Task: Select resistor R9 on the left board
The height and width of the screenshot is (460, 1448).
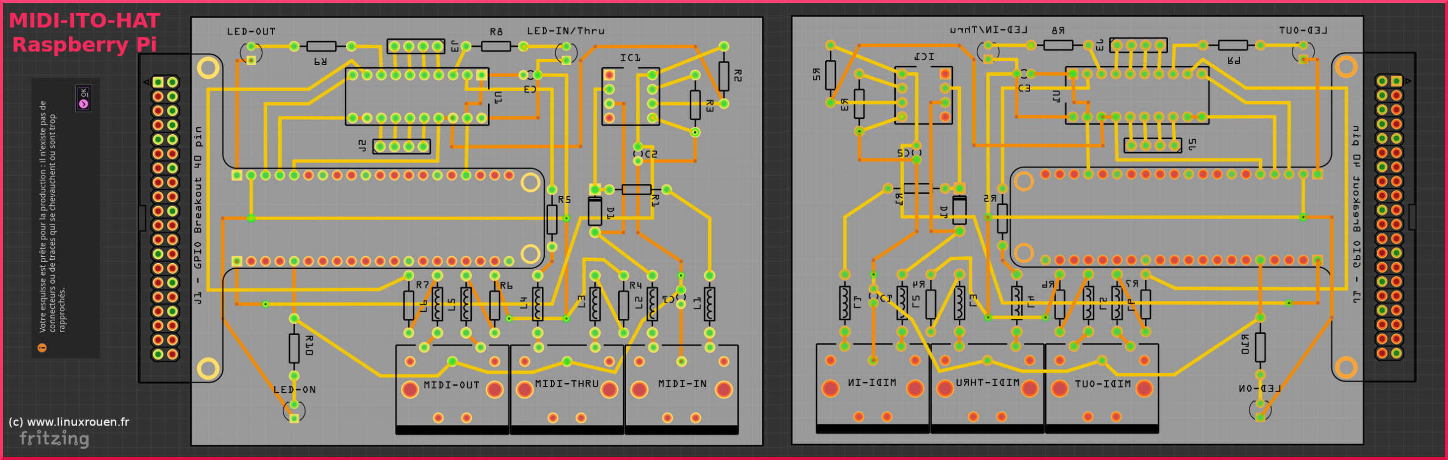Action: [322, 46]
